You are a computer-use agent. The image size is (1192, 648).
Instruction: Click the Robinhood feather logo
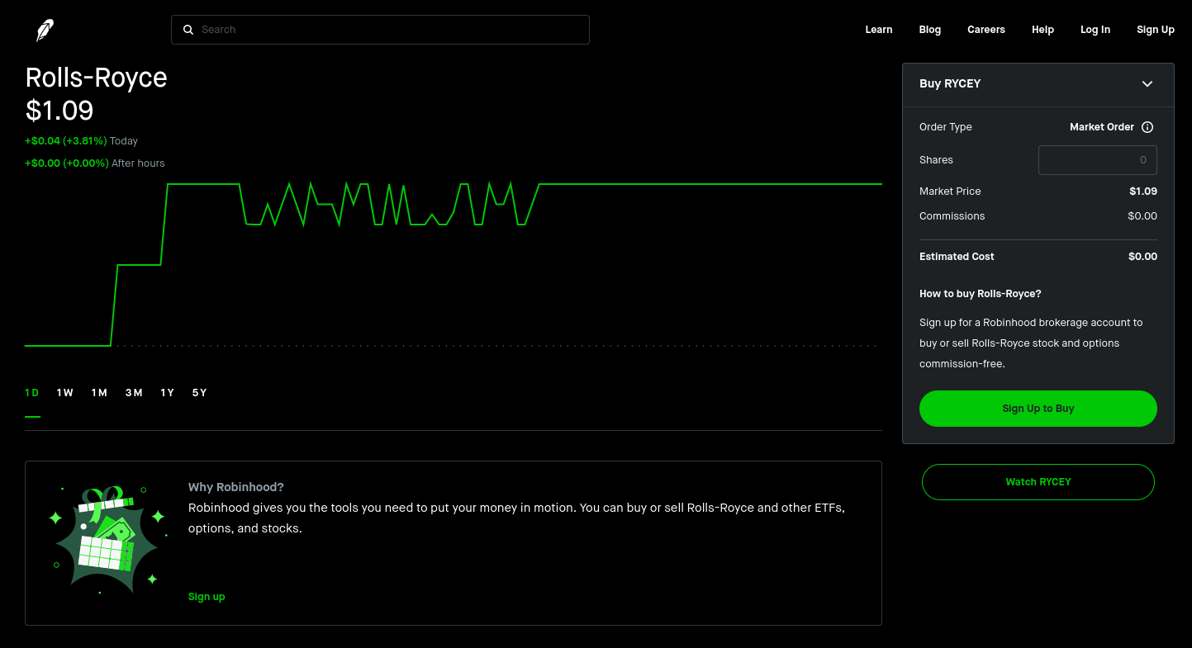[45, 31]
